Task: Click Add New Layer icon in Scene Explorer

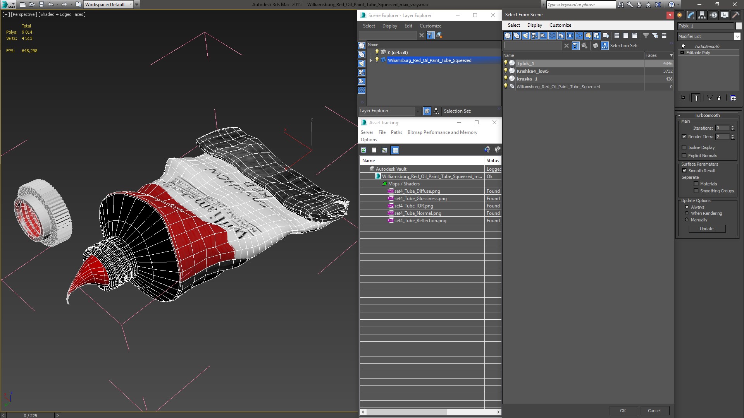Action: (x=439, y=35)
